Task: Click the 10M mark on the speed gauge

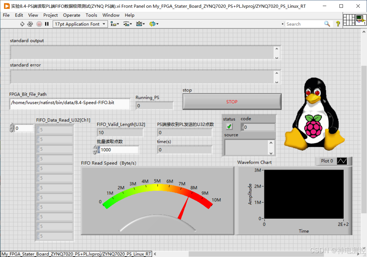Action: (216, 200)
